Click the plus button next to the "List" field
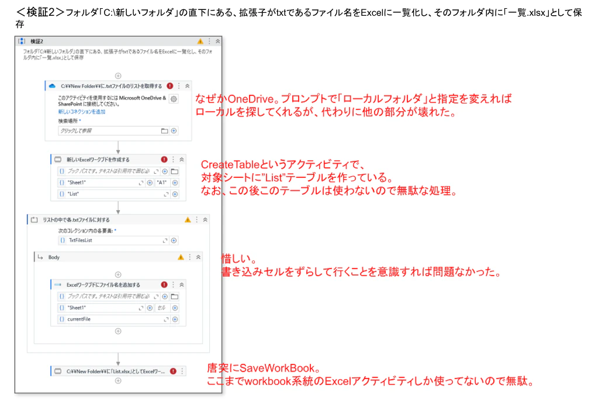 [175, 194]
